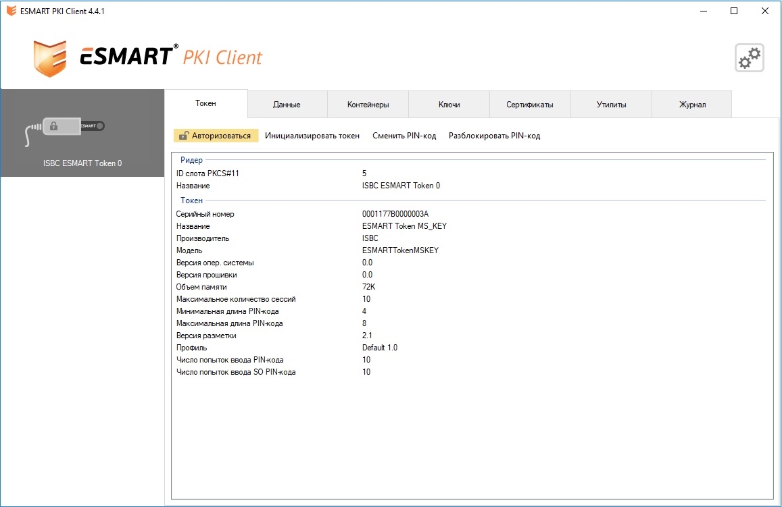Viewport: 782px width, 507px height.
Task: Click Максимальное количество сессий label
Action: (236, 299)
